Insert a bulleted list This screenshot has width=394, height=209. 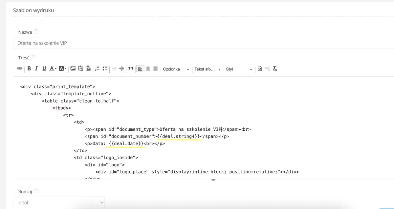click(105, 69)
